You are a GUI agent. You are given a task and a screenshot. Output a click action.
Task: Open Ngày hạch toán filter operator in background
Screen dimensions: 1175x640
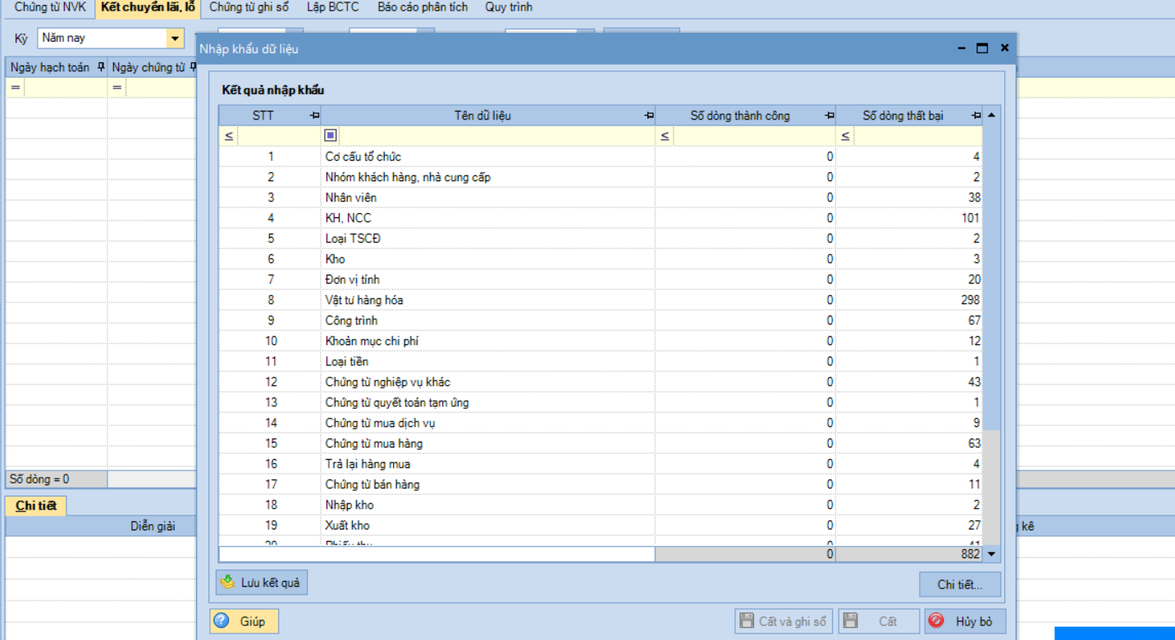click(16, 88)
